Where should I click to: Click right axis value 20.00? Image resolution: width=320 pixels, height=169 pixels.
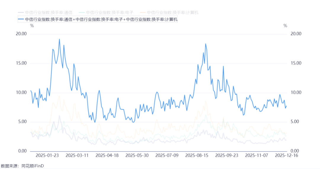click(296, 34)
